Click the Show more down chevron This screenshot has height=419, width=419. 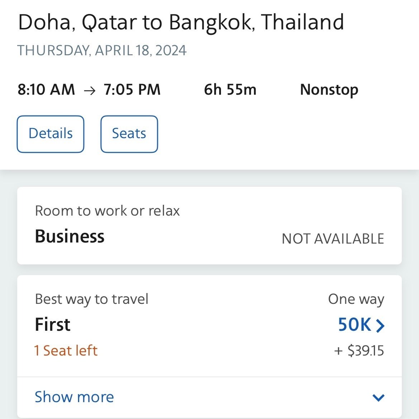pos(378,397)
